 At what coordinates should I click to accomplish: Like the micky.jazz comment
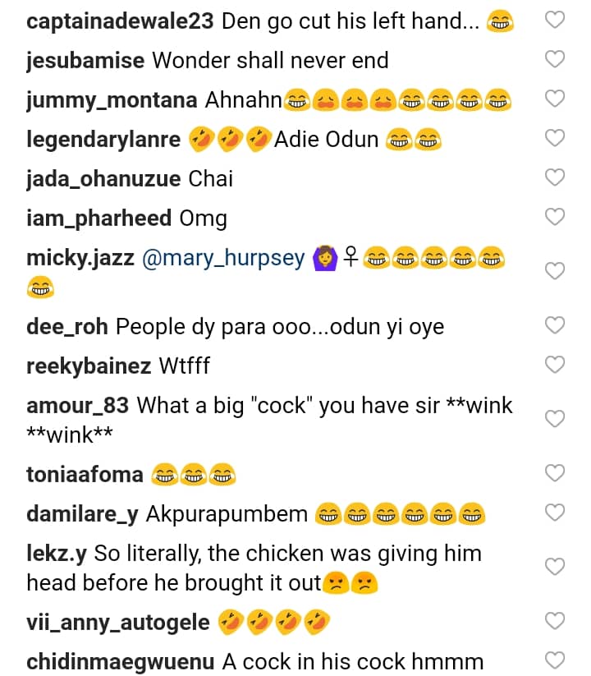(x=555, y=271)
